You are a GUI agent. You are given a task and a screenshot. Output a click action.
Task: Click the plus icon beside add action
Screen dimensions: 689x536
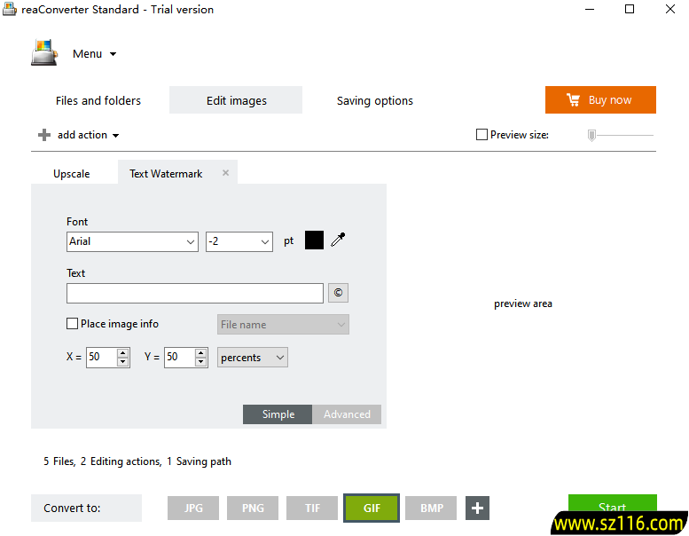pos(44,135)
